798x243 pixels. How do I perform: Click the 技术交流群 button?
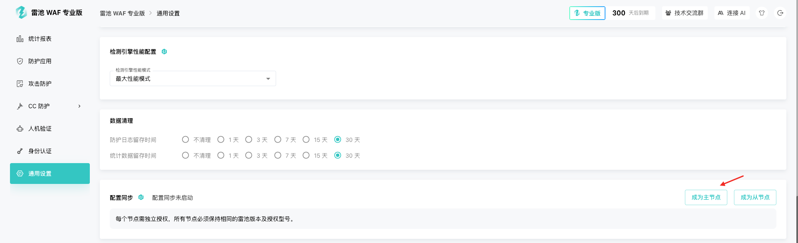[x=684, y=13]
